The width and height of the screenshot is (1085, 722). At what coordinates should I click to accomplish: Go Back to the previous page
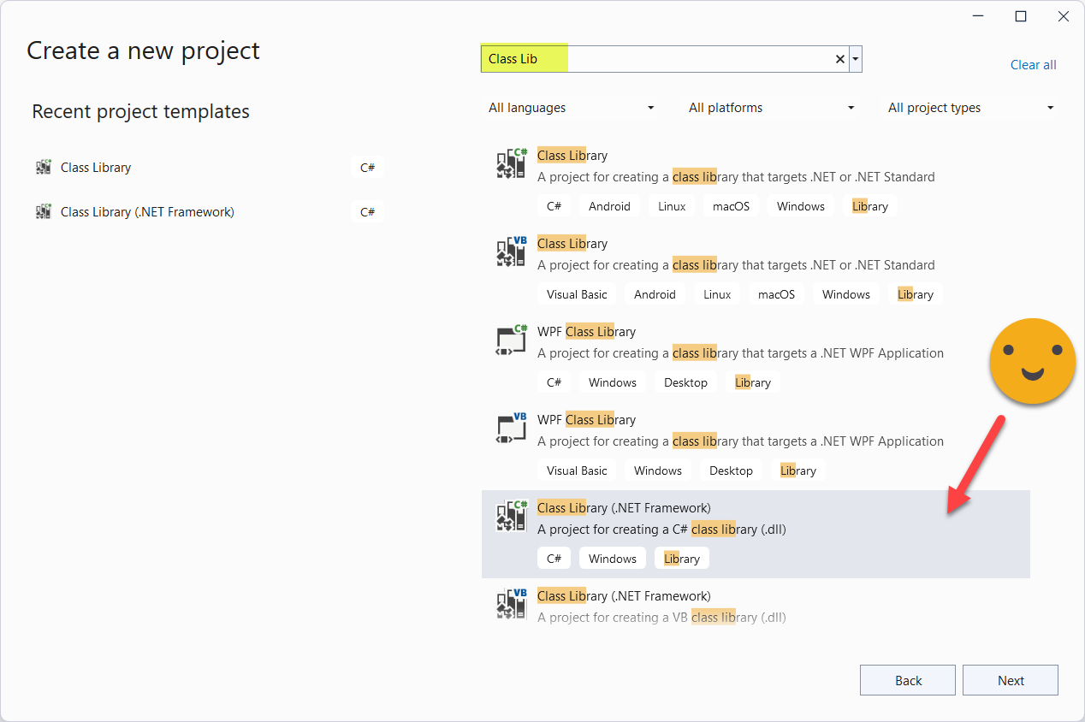point(908,680)
